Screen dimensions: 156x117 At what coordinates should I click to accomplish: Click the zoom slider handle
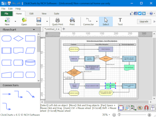[x=119, y=115]
